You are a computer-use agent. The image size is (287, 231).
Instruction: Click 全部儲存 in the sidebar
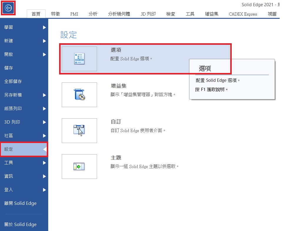pyautogui.click(x=24, y=82)
